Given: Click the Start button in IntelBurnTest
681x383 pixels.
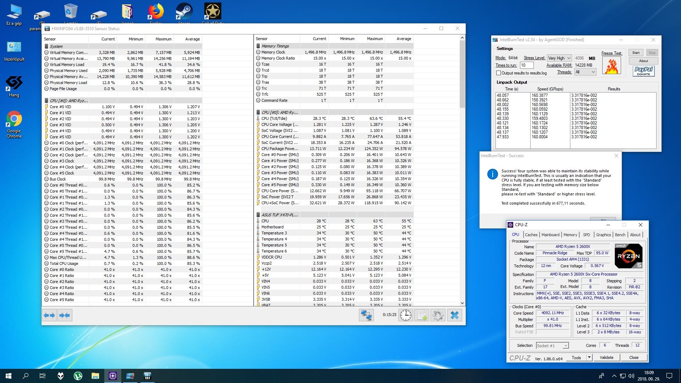Looking at the screenshot, I should click(x=636, y=53).
